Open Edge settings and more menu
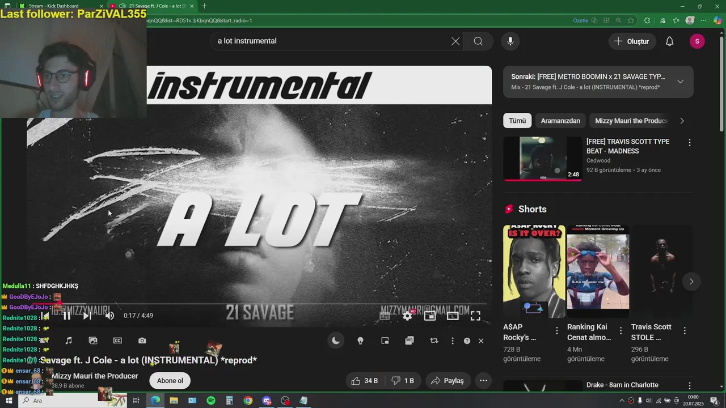Screen dimensions: 726x408 click(x=704, y=20)
